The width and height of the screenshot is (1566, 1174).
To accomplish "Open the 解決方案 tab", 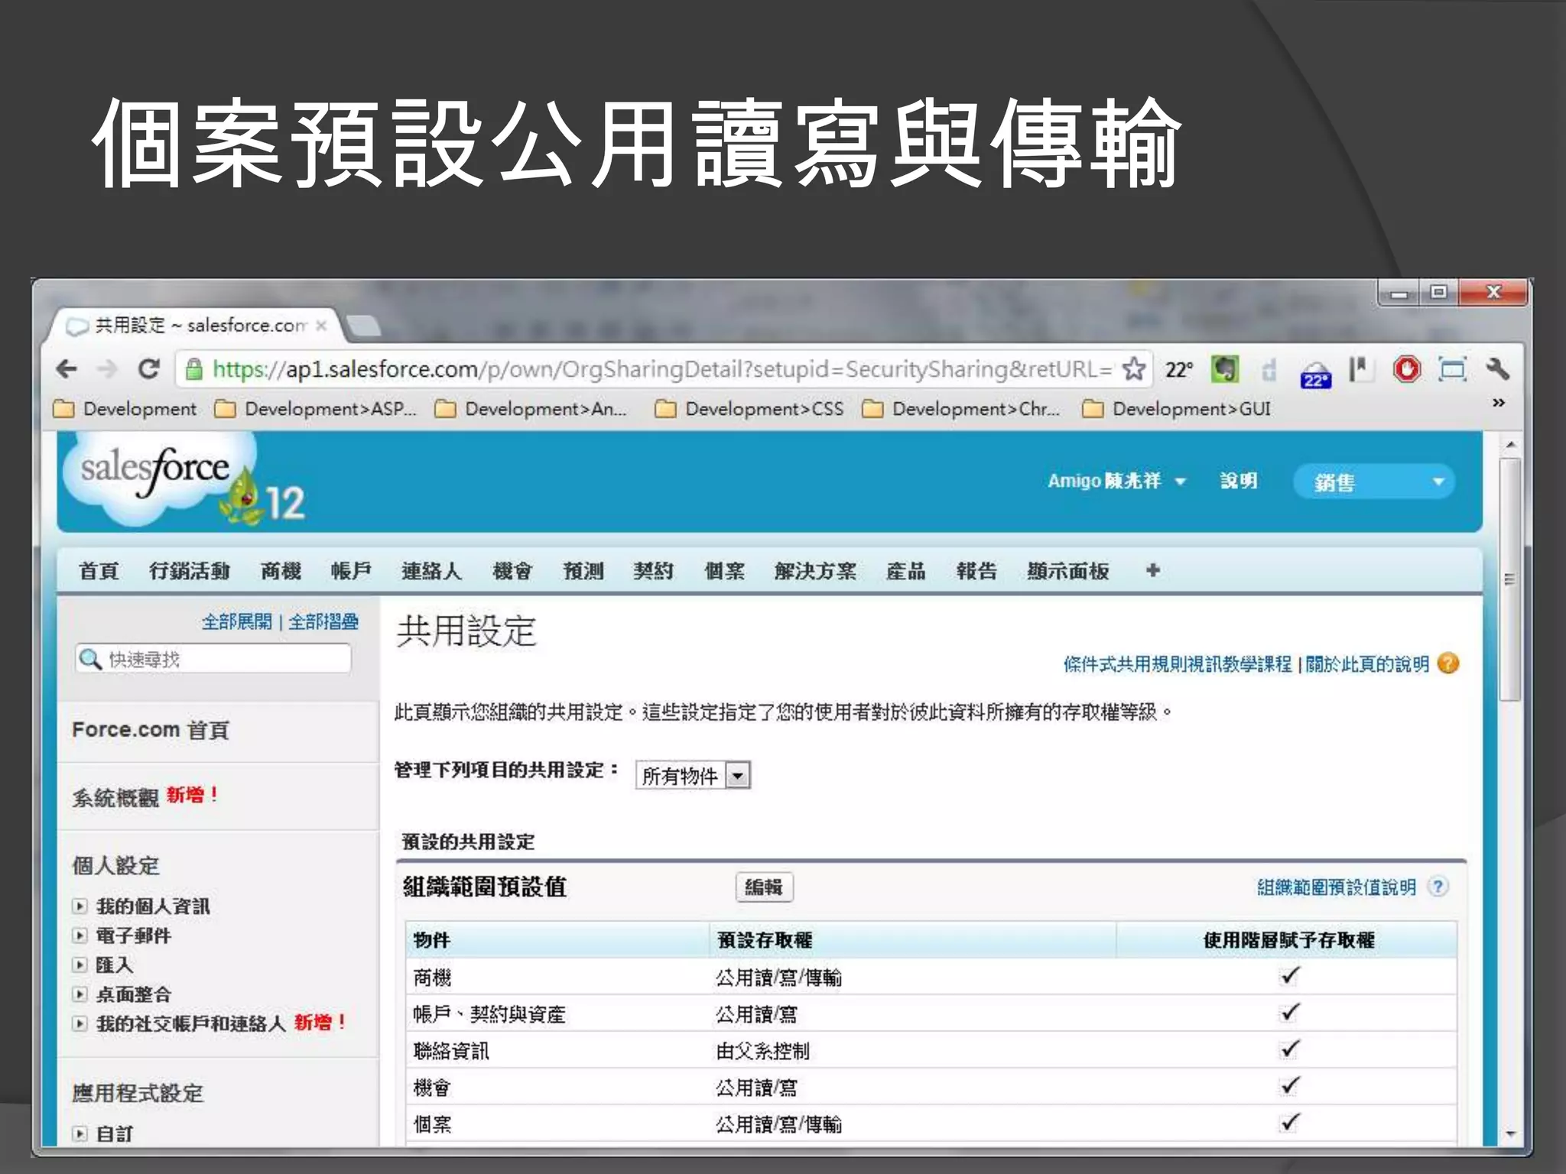I will pos(815,571).
